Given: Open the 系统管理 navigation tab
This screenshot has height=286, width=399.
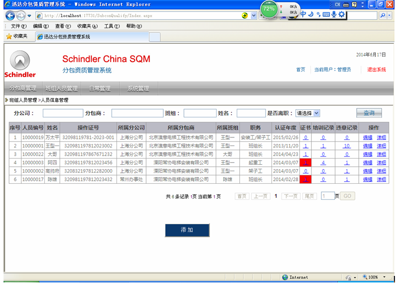Looking at the screenshot, I should [x=139, y=89].
